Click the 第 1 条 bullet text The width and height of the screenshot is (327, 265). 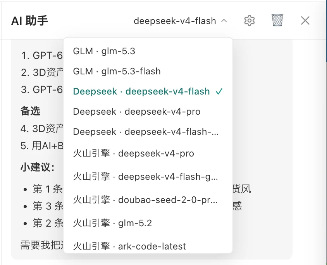tap(48, 189)
